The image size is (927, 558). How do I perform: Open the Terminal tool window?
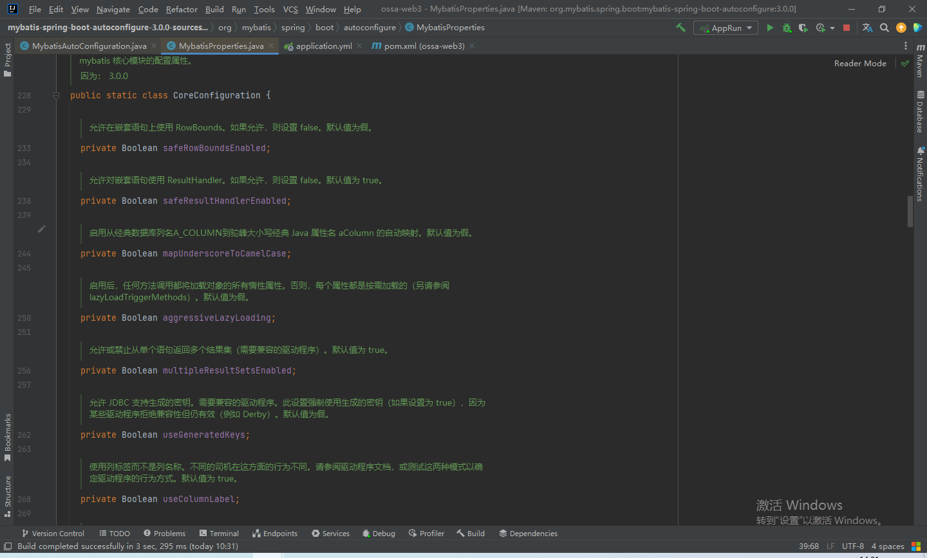pyautogui.click(x=219, y=534)
